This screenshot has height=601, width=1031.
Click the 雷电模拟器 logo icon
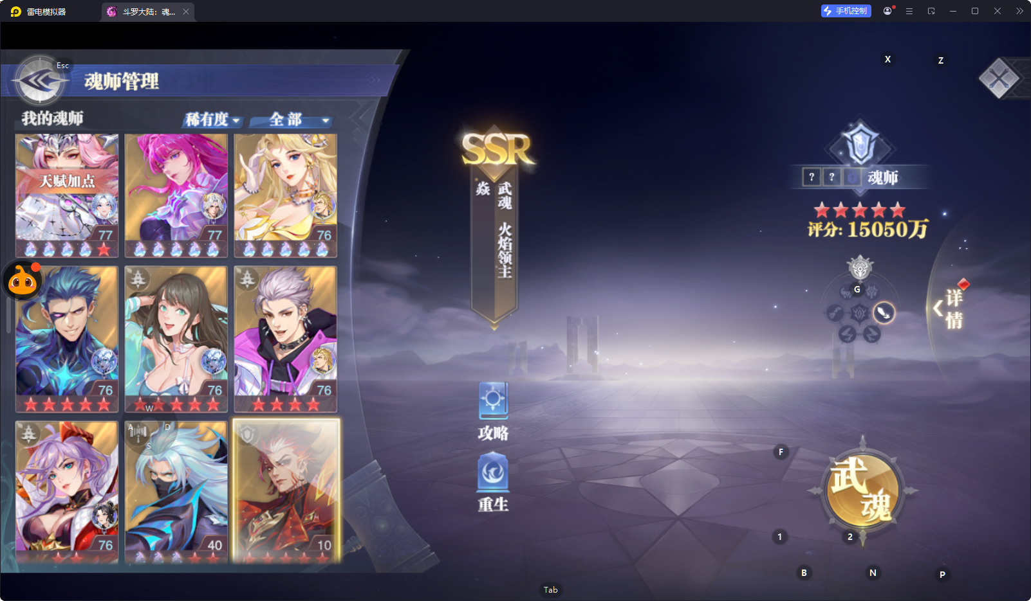pyautogui.click(x=16, y=12)
